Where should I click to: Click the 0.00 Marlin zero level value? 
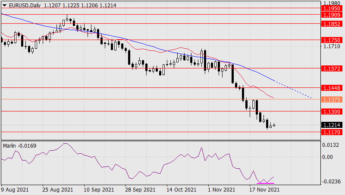(327, 157)
